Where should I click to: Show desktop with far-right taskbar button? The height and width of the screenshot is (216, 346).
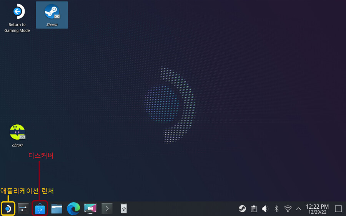click(338, 208)
